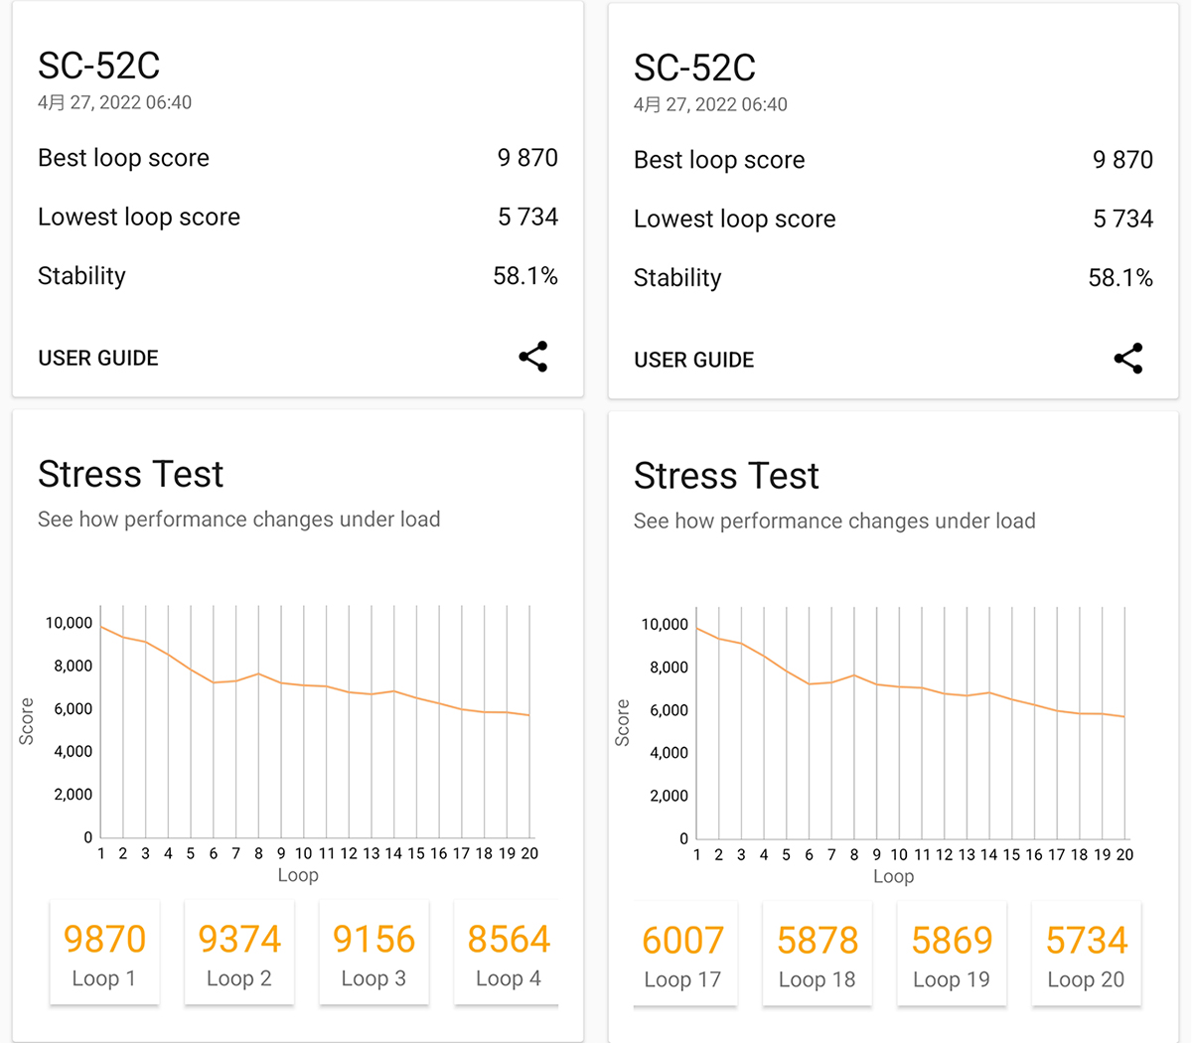
Task: Tap the Loop 4 score tile
Action: 507,954
